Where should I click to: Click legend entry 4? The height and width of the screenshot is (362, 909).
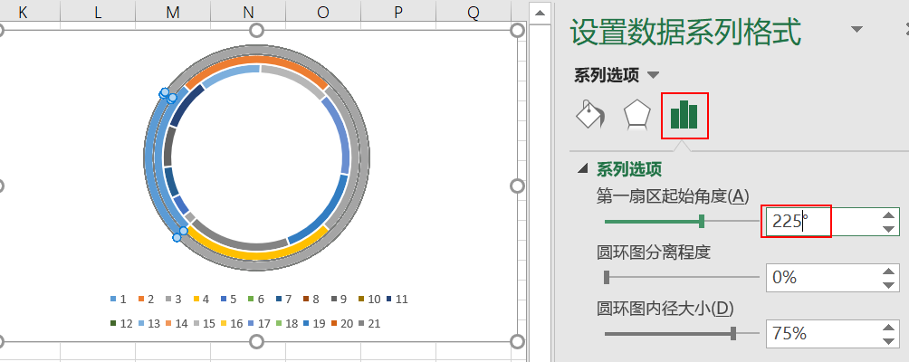click(201, 299)
